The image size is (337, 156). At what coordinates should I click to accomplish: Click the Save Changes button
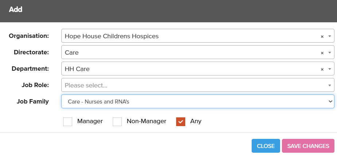tap(308, 146)
